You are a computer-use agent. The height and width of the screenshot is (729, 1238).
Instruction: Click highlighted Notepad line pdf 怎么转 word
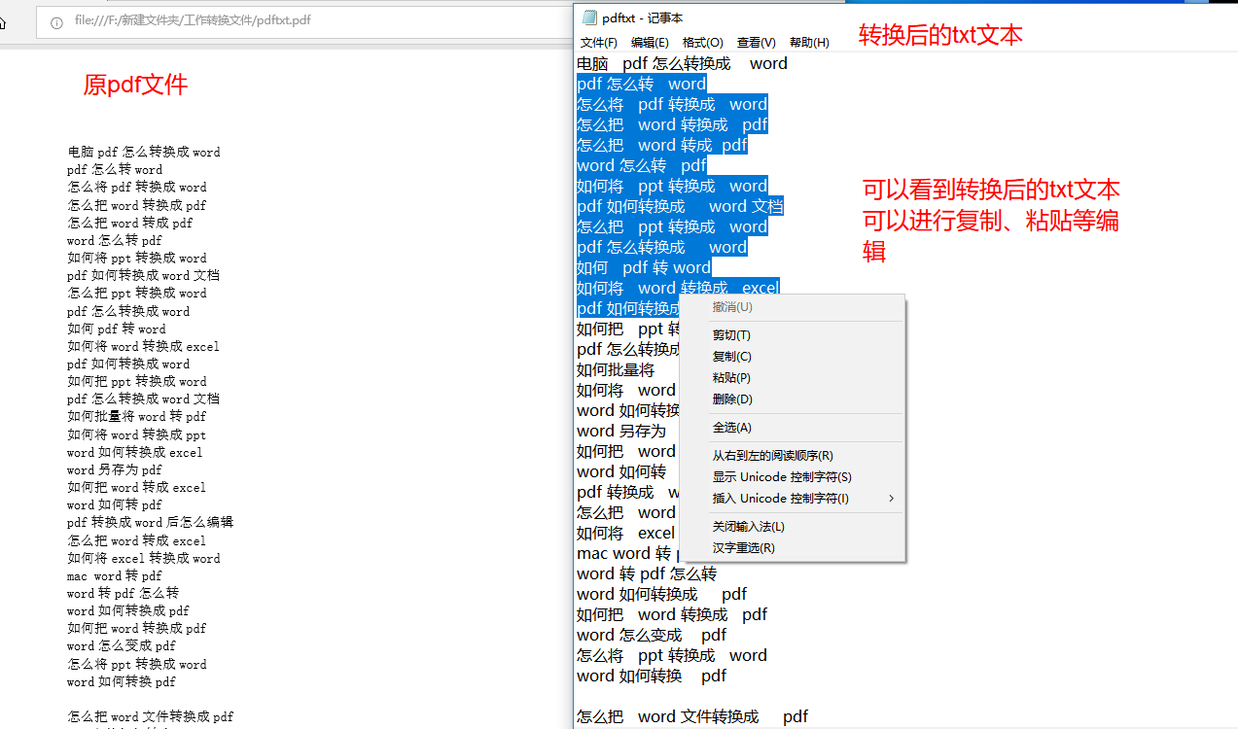642,84
